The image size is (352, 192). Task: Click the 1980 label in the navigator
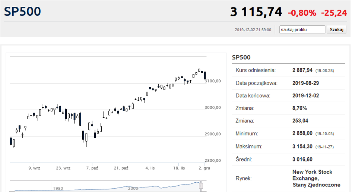pos(58,189)
